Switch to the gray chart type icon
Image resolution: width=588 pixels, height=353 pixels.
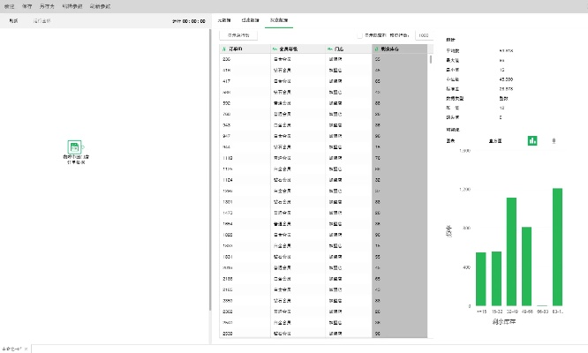point(554,140)
